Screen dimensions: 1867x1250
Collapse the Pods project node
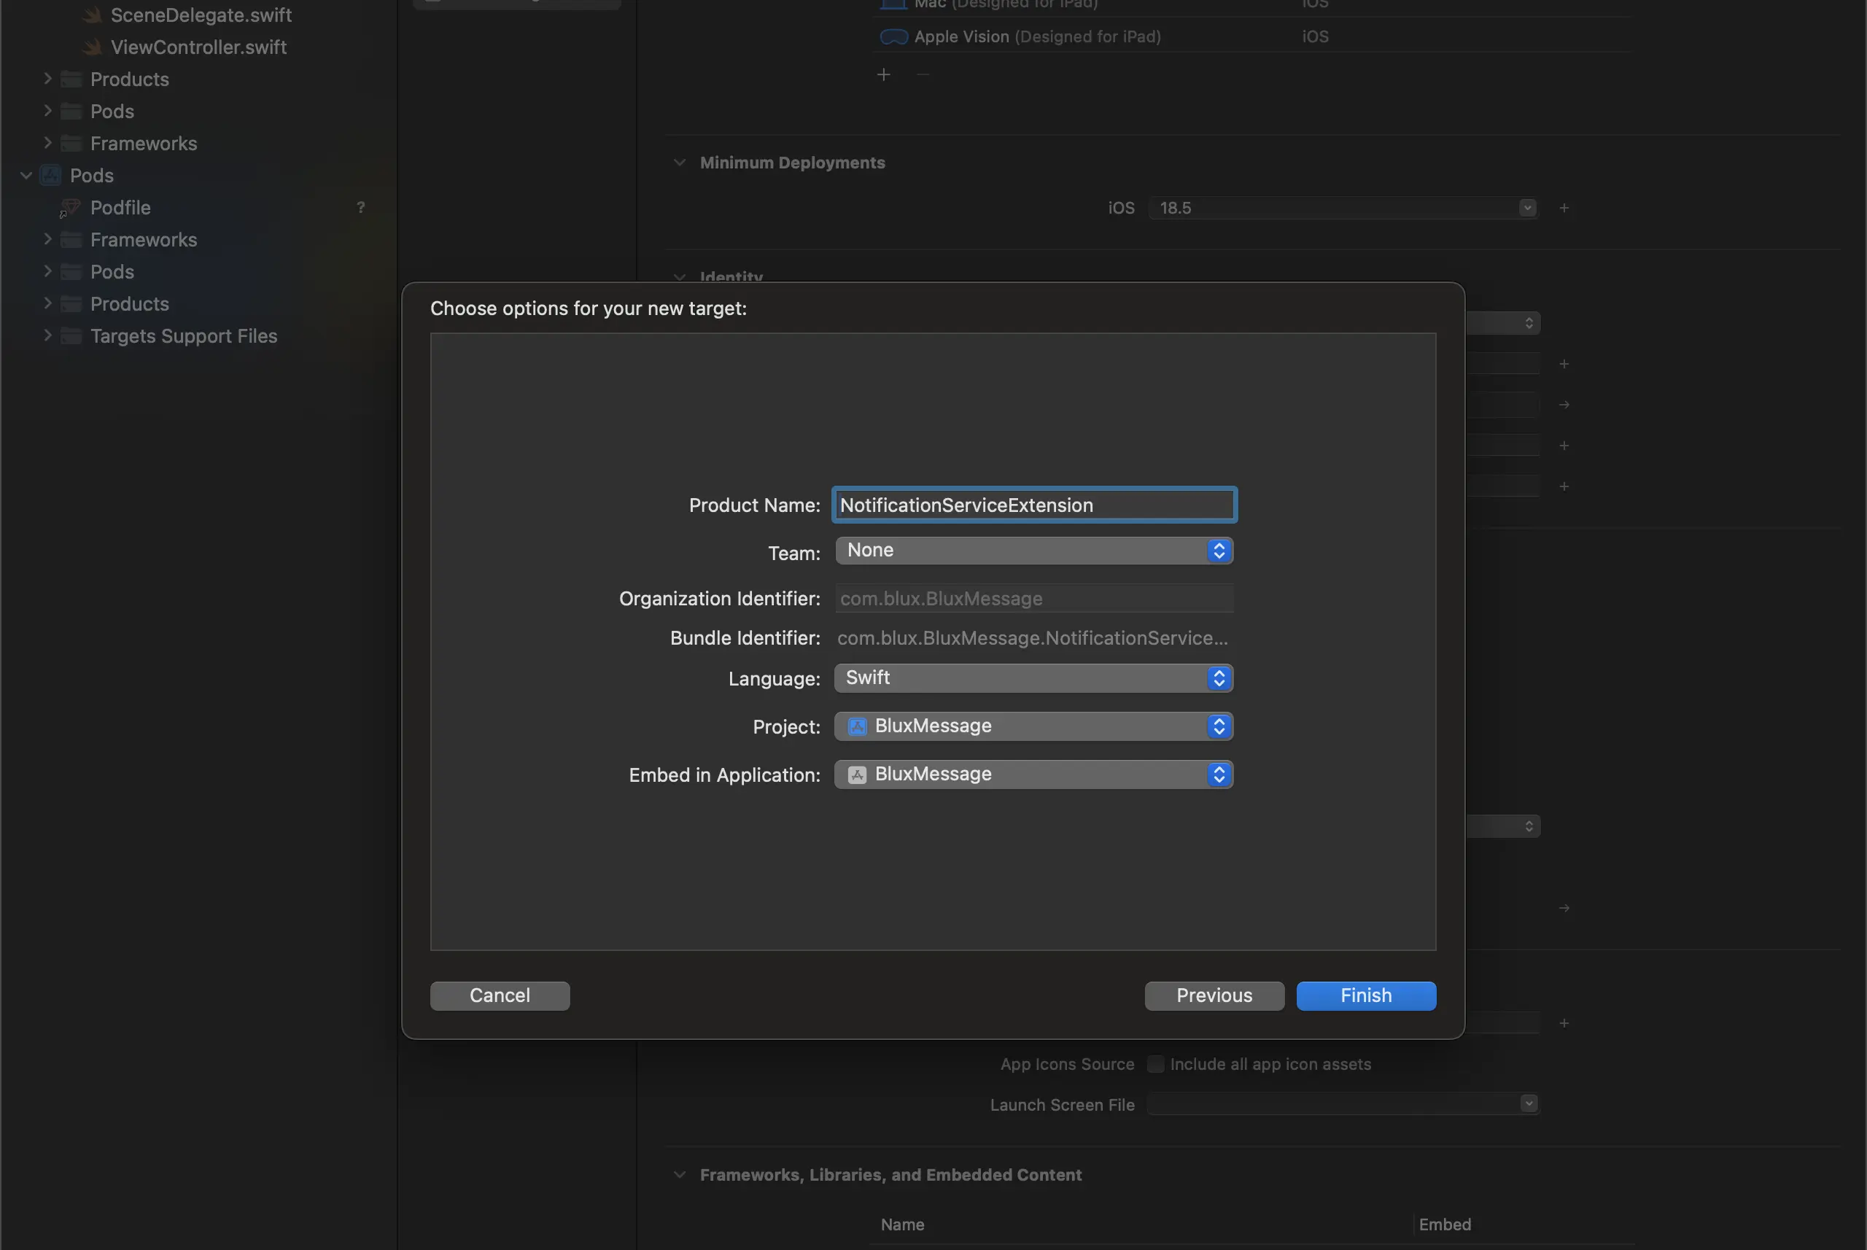point(26,174)
